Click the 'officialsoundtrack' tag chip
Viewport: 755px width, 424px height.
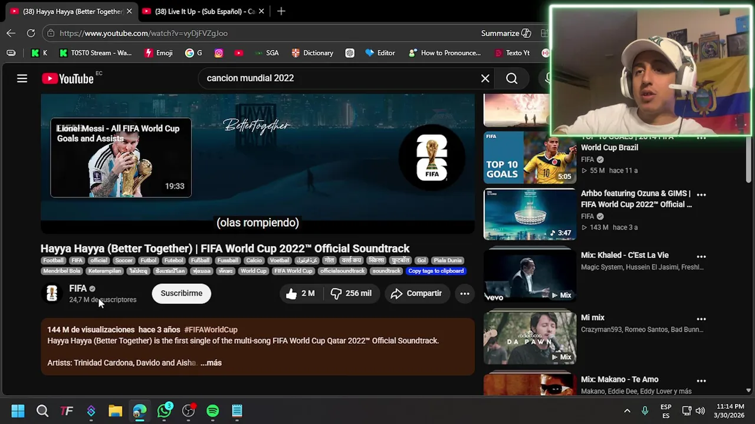(x=342, y=271)
